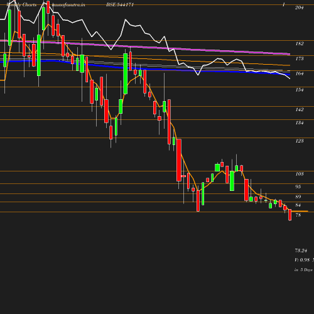Click the 204 price axis label
The image size is (314, 314).
[299, 8]
